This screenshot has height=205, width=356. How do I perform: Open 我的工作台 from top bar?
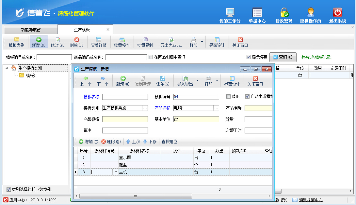tap(230, 13)
